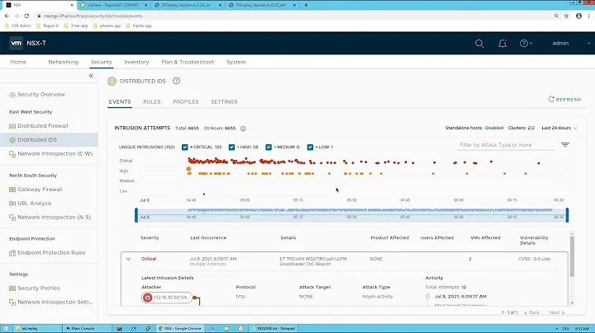Open the filter lines icon

tap(565, 145)
